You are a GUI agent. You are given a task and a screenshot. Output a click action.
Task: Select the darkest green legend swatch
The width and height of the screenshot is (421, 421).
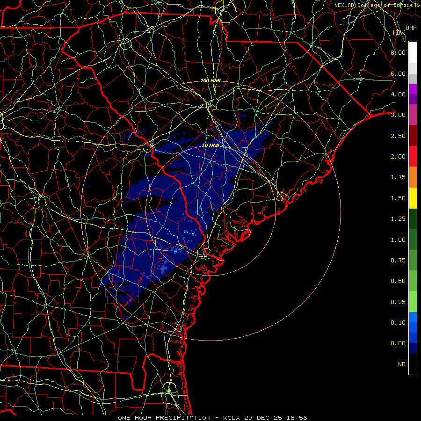[x=413, y=218]
